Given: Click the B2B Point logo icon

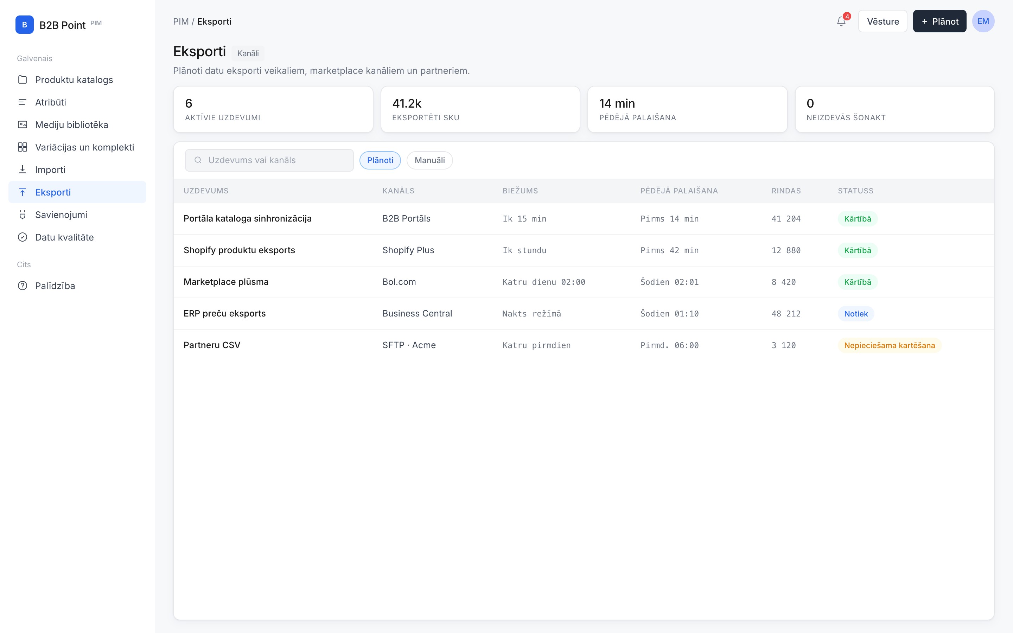Looking at the screenshot, I should click(x=24, y=25).
